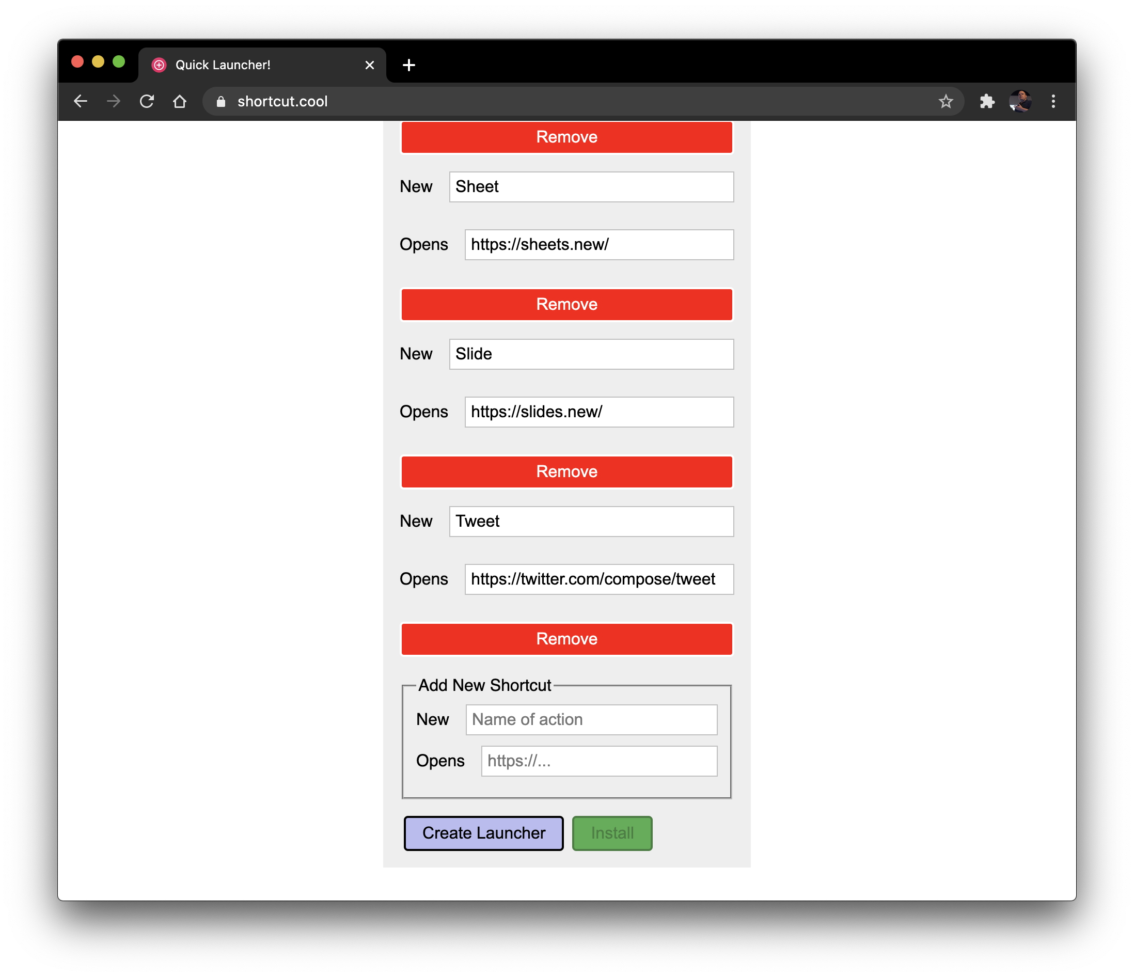Screen dimensions: 1134x977
Task: Click the New label beside Slide
Action: (x=416, y=354)
